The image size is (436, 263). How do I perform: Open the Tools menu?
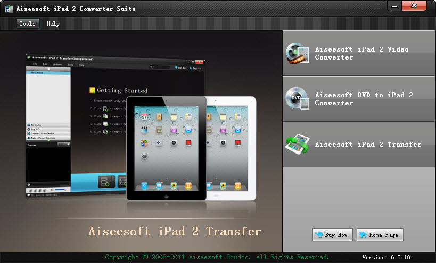[x=28, y=23]
